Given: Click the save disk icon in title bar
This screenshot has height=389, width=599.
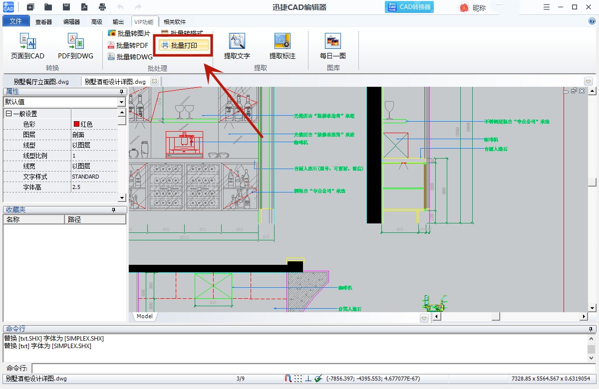Looking at the screenshot, I should [x=66, y=7].
